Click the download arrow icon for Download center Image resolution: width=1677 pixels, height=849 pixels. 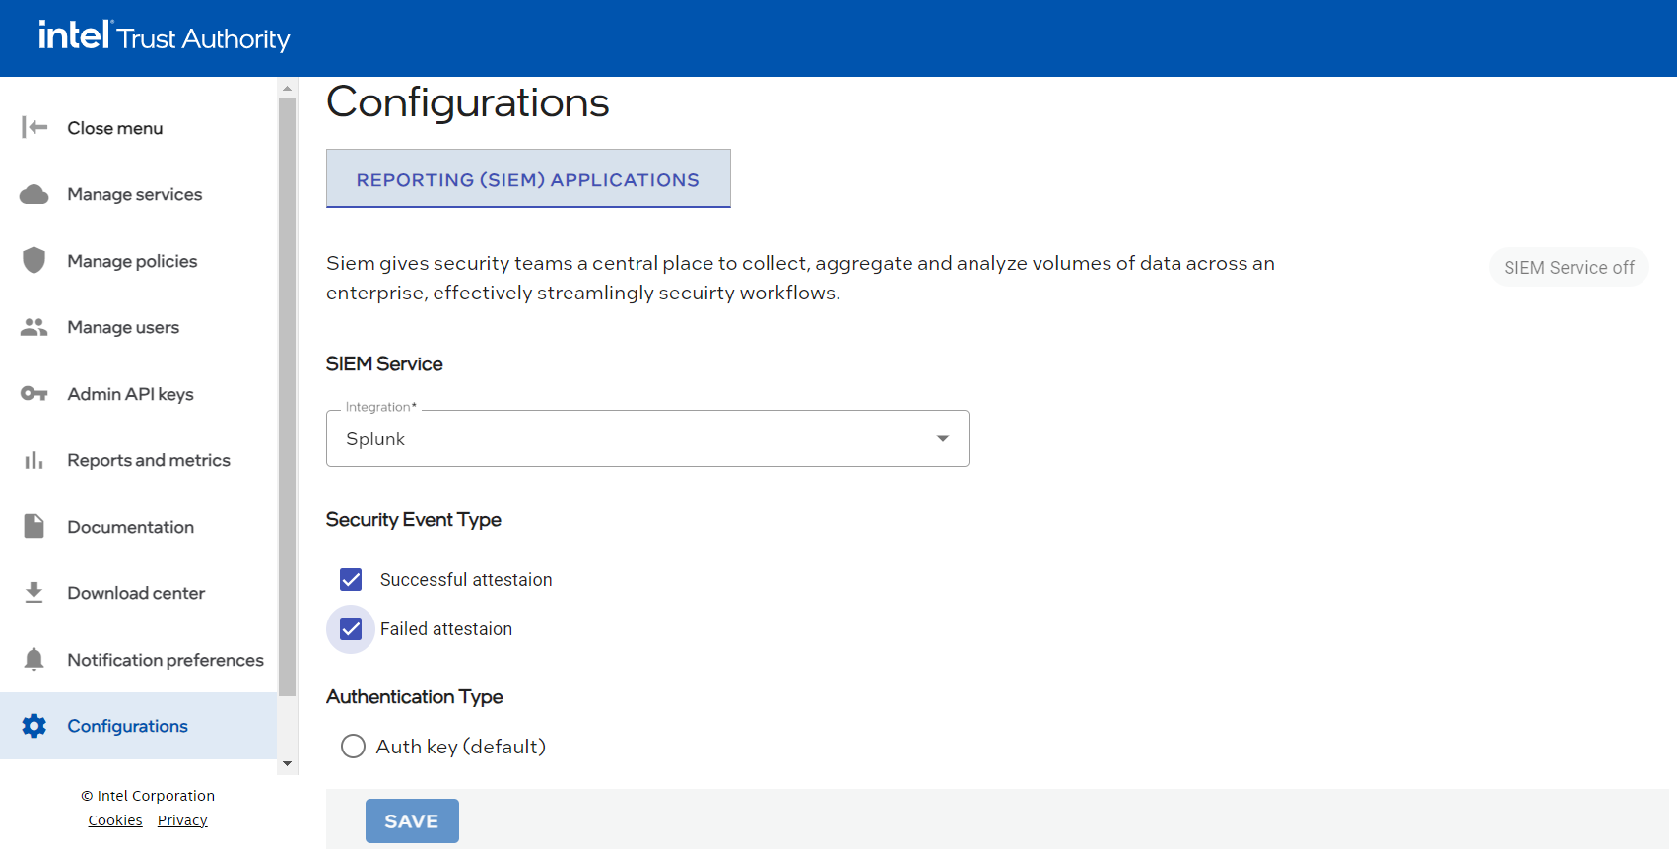(x=34, y=592)
